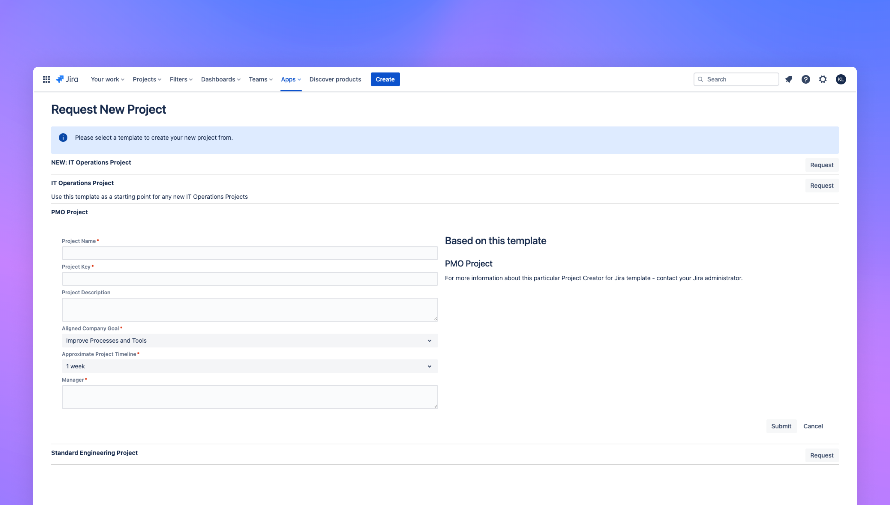This screenshot has width=890, height=505.
Task: Open the Dashboards menu
Action: point(221,79)
